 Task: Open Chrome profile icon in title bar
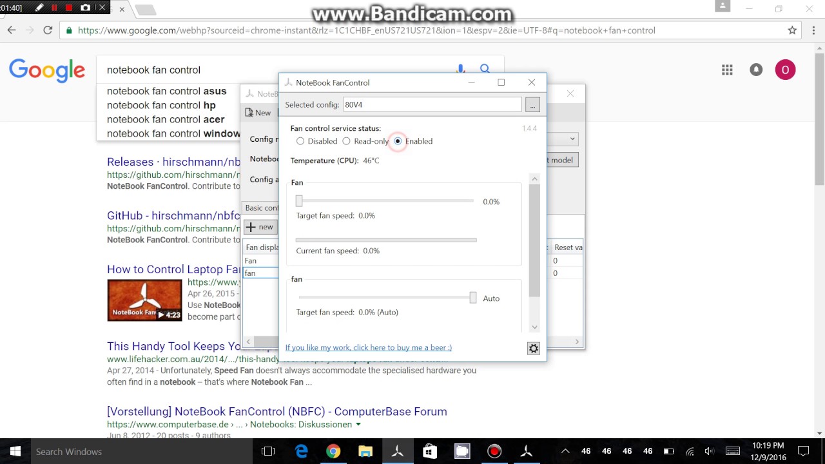pos(723,6)
